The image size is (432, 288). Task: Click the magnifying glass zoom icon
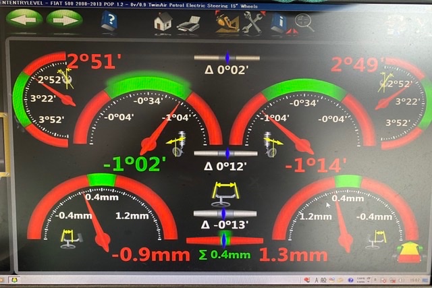tap(304, 24)
